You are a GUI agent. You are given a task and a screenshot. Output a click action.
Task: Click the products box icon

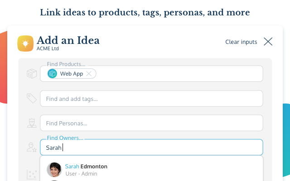32,73
